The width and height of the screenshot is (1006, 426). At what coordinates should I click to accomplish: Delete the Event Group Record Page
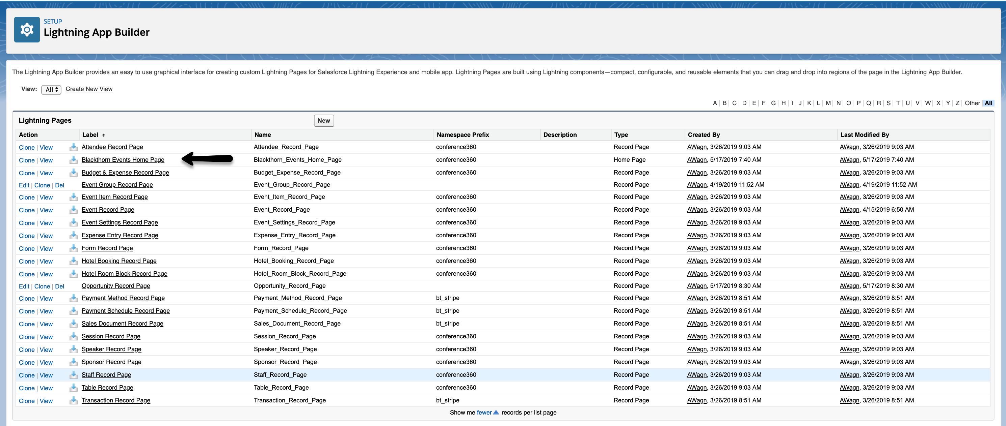click(59, 185)
